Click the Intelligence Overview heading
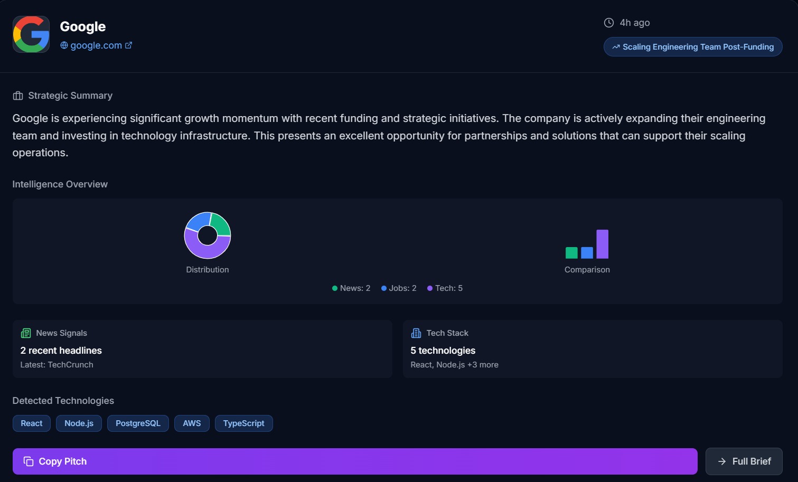 [60, 184]
